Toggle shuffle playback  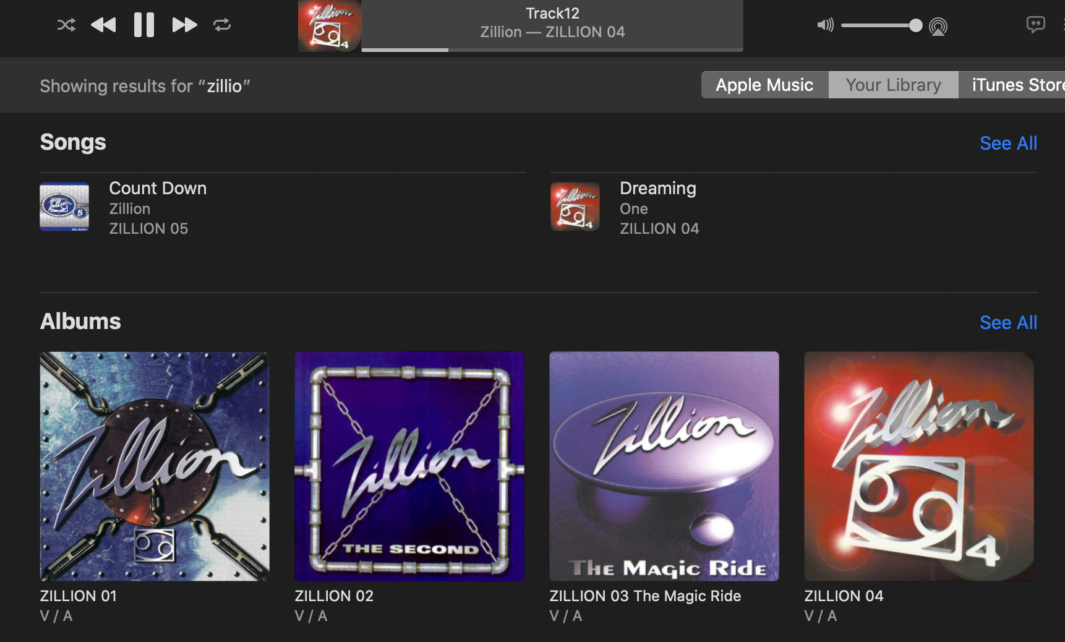(66, 25)
